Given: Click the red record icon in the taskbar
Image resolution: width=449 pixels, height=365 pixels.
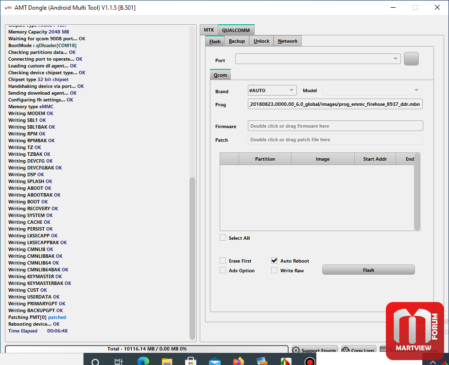Looking at the screenshot, I should click(x=310, y=361).
